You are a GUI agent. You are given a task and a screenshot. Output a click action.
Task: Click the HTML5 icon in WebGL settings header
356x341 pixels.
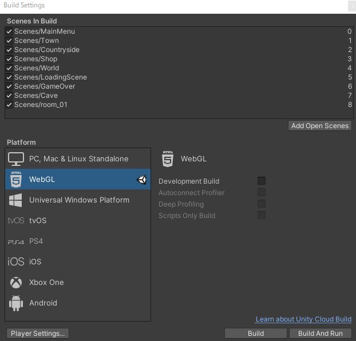pos(168,159)
